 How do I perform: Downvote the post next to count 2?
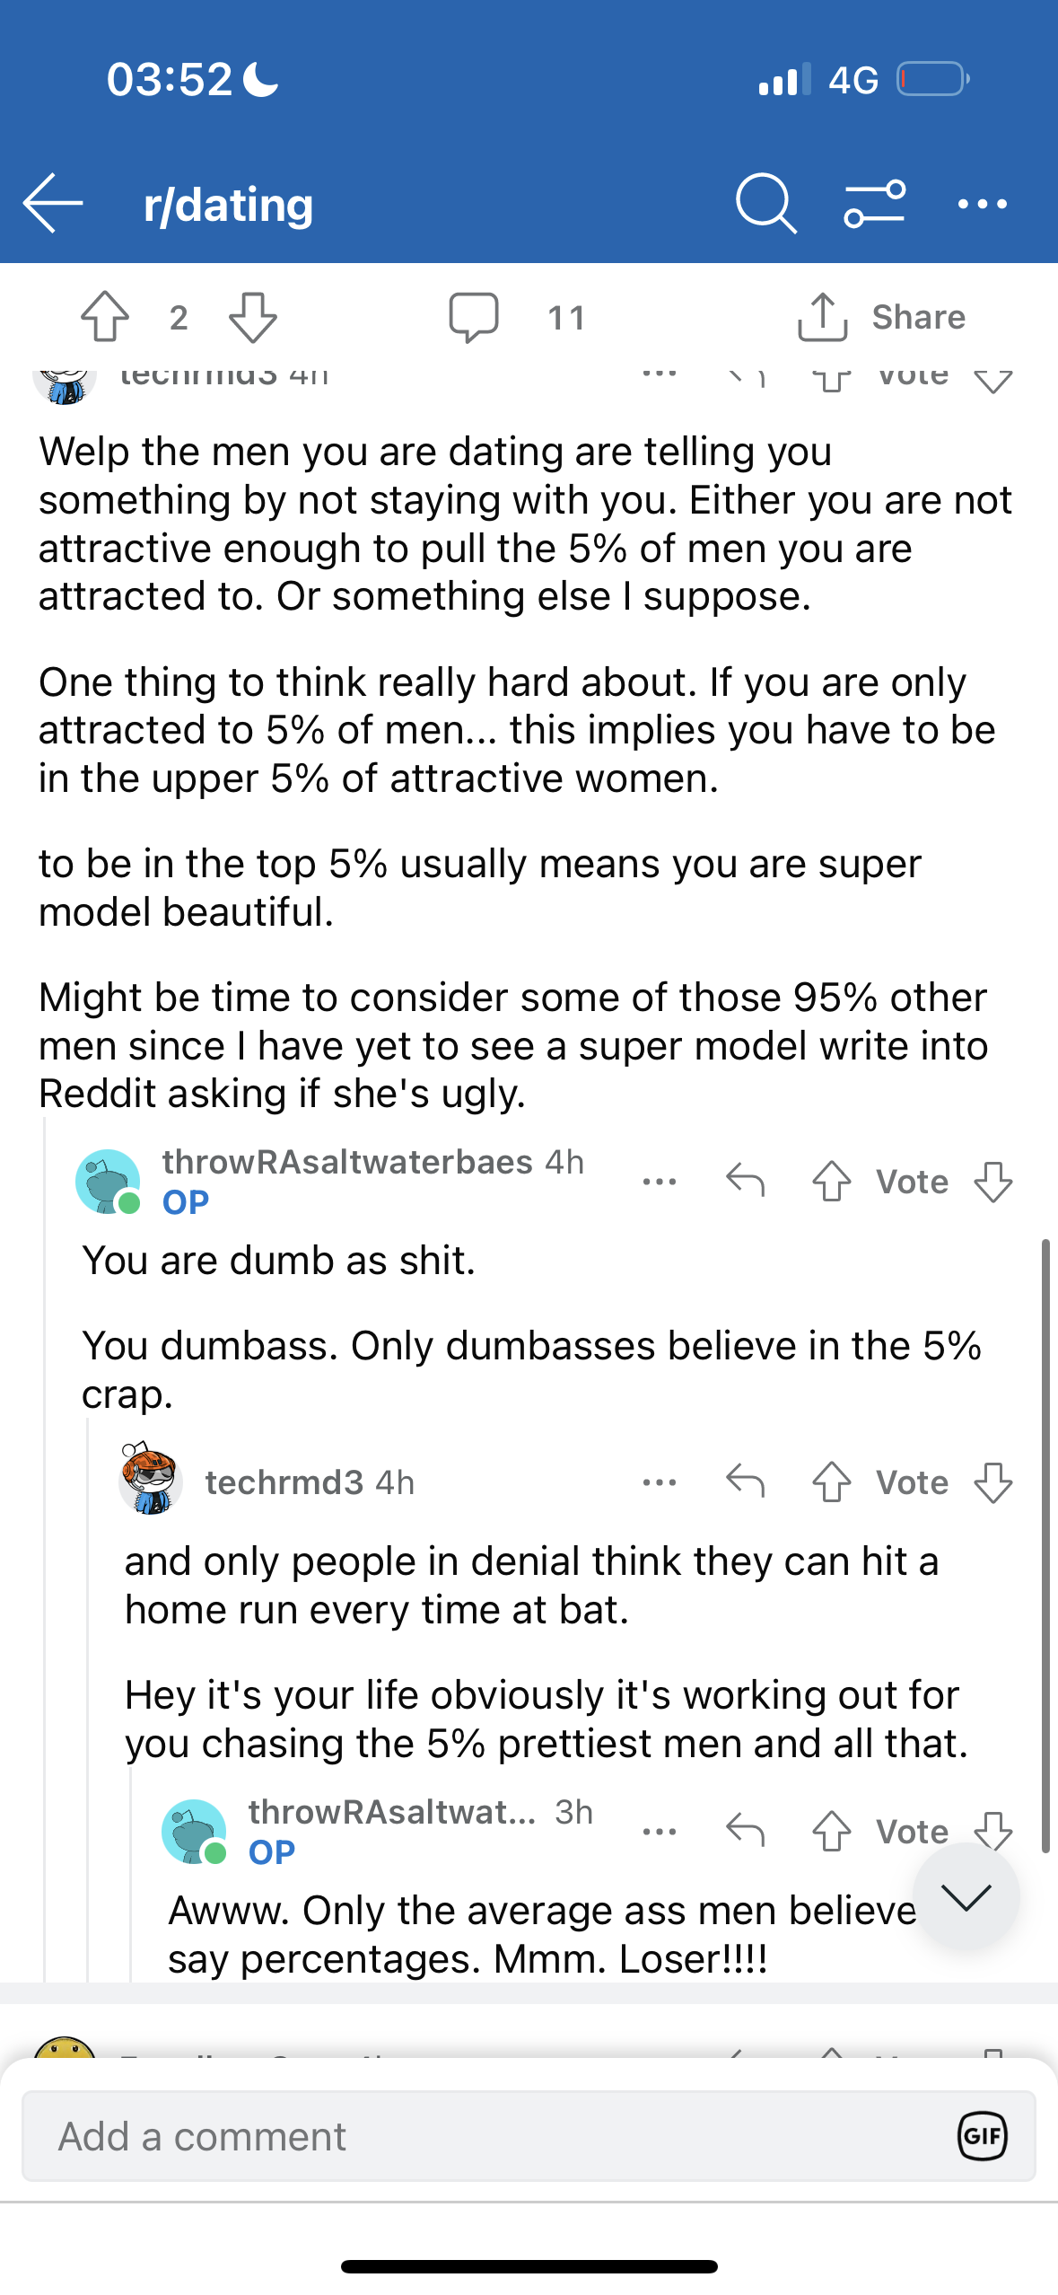[x=253, y=317]
